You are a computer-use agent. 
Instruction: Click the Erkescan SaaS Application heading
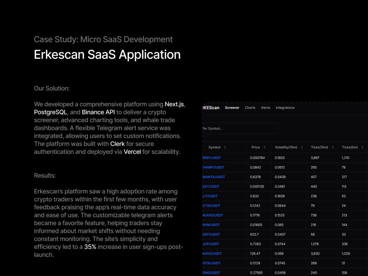pyautogui.click(x=107, y=55)
